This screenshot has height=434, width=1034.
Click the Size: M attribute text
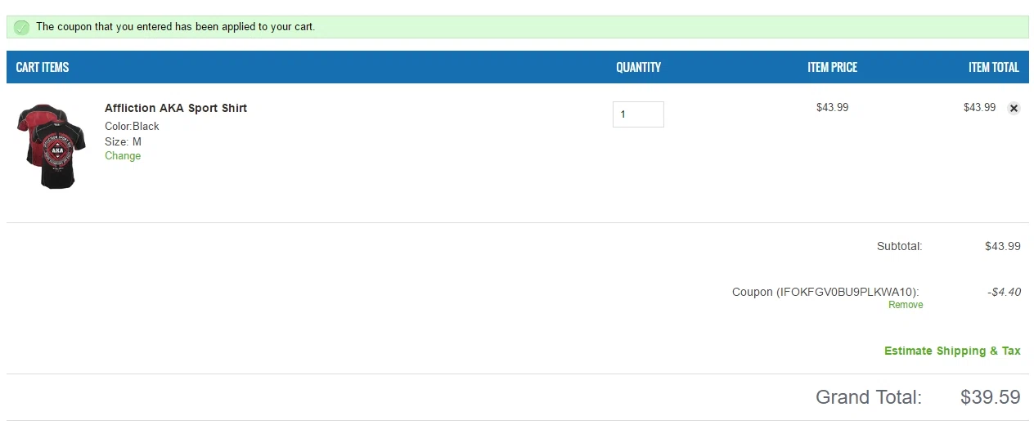pyautogui.click(x=123, y=141)
